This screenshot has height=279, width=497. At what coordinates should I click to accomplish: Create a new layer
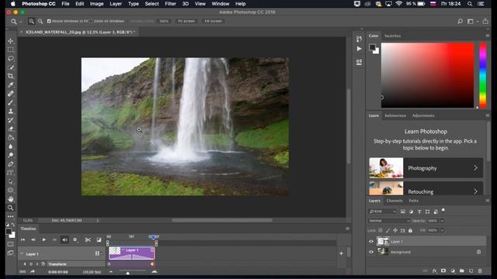point(471,270)
